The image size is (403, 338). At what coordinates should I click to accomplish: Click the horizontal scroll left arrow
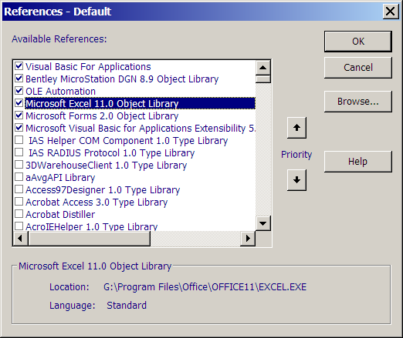[20, 239]
